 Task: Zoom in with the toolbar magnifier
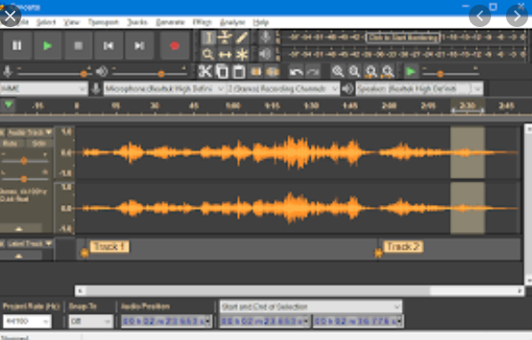tap(338, 72)
